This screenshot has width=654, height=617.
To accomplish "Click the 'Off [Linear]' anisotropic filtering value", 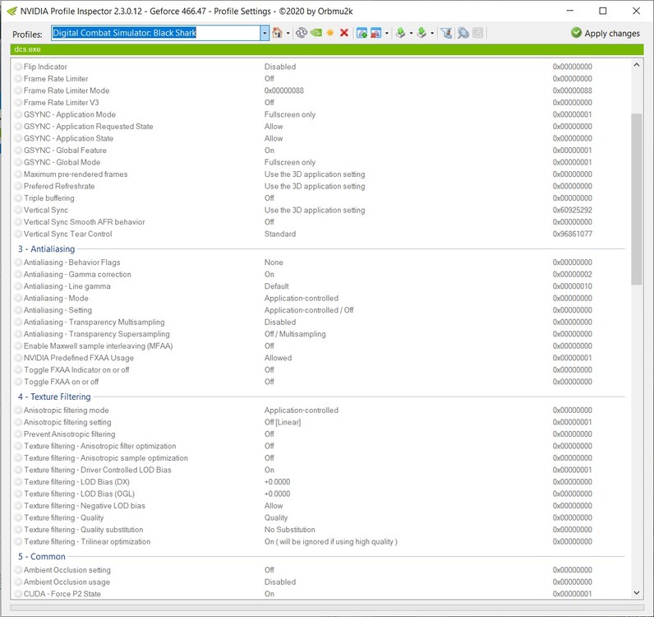I will coord(283,422).
